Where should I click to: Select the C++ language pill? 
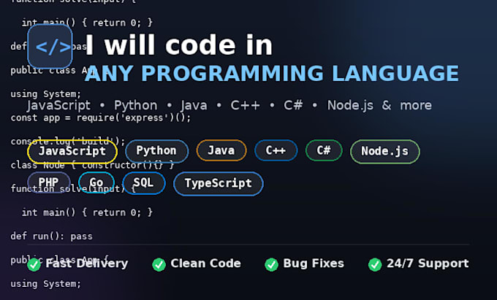(276, 150)
